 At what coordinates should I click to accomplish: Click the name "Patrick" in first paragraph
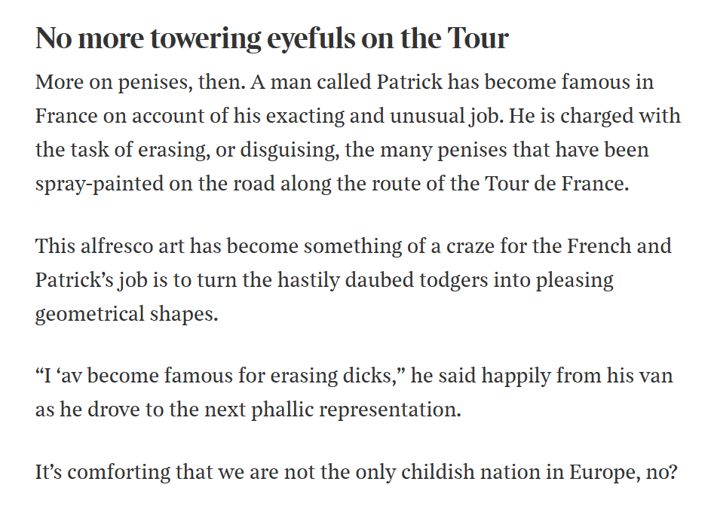point(409,82)
